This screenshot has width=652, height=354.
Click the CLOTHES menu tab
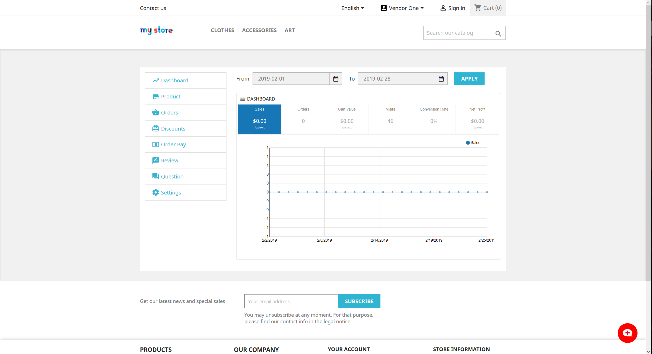pos(222,30)
